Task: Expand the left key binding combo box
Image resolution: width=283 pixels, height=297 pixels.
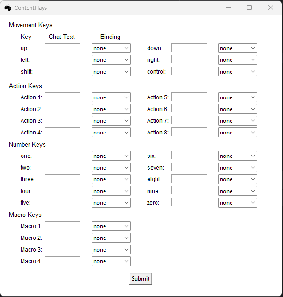Action: click(x=111, y=60)
